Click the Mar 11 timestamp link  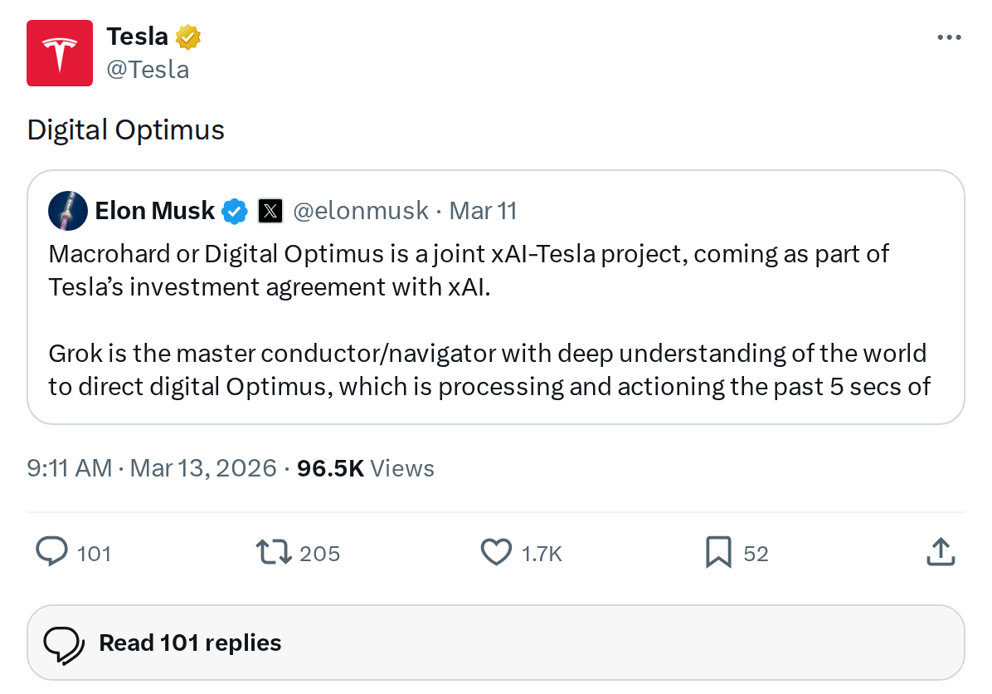(x=483, y=210)
